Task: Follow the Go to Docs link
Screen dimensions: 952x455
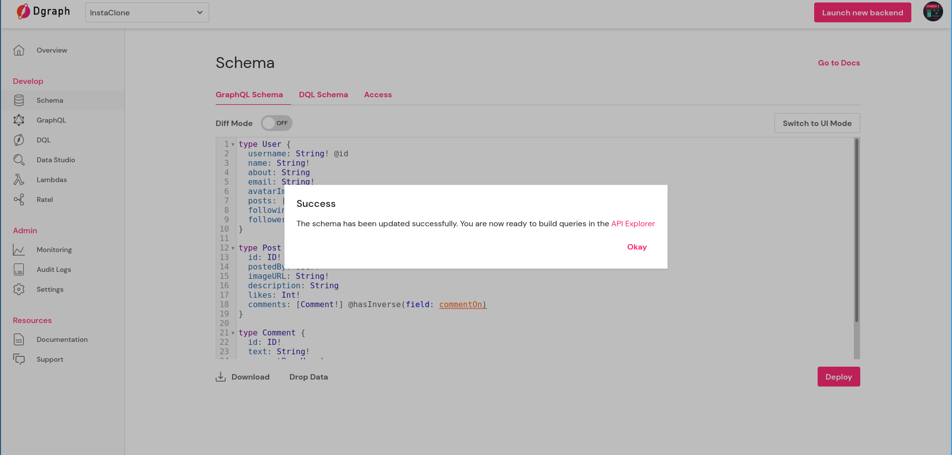Action: (839, 63)
